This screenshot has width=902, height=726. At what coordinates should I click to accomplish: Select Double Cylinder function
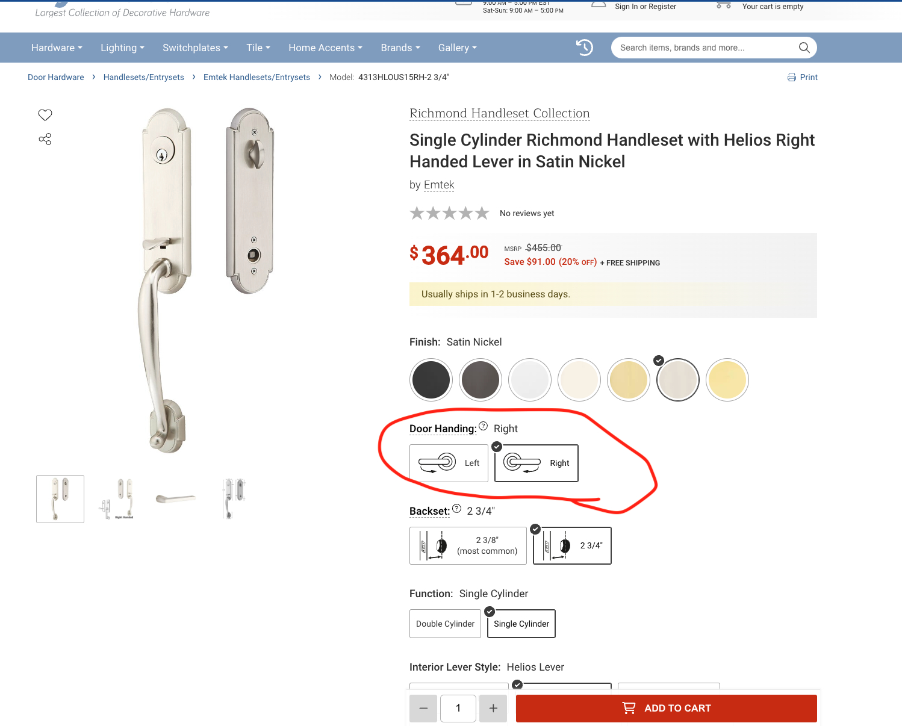pos(445,624)
